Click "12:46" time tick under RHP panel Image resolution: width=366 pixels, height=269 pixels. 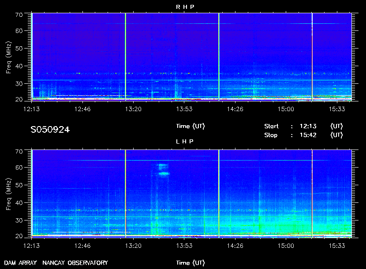[x=82, y=109]
